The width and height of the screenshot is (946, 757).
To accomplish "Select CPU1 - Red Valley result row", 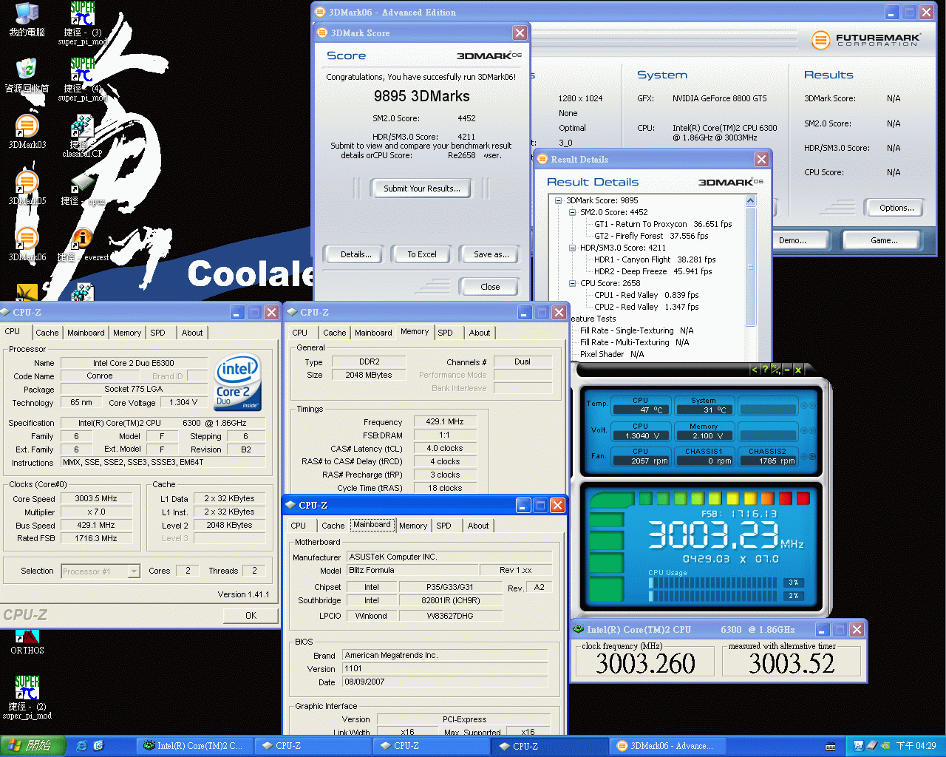I will (x=646, y=295).
